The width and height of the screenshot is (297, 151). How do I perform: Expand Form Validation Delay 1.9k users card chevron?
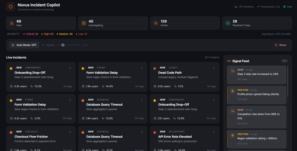(142, 68)
